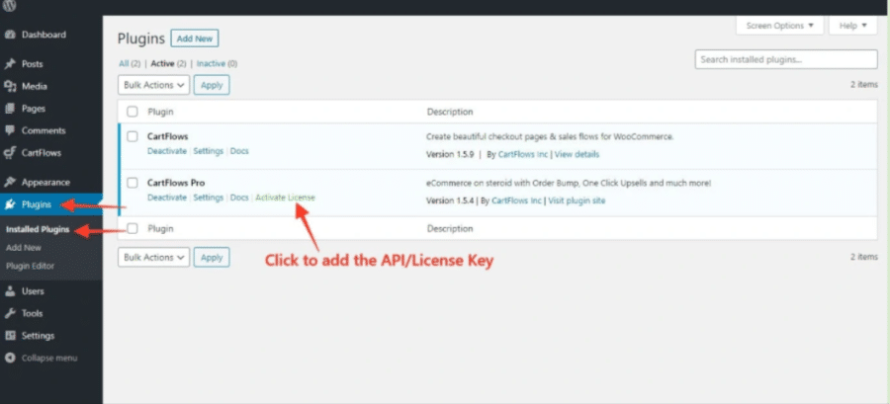Screen dimensions: 890x404
Task: Deactivate the CartFlows Pro plugin
Action: 167,198
